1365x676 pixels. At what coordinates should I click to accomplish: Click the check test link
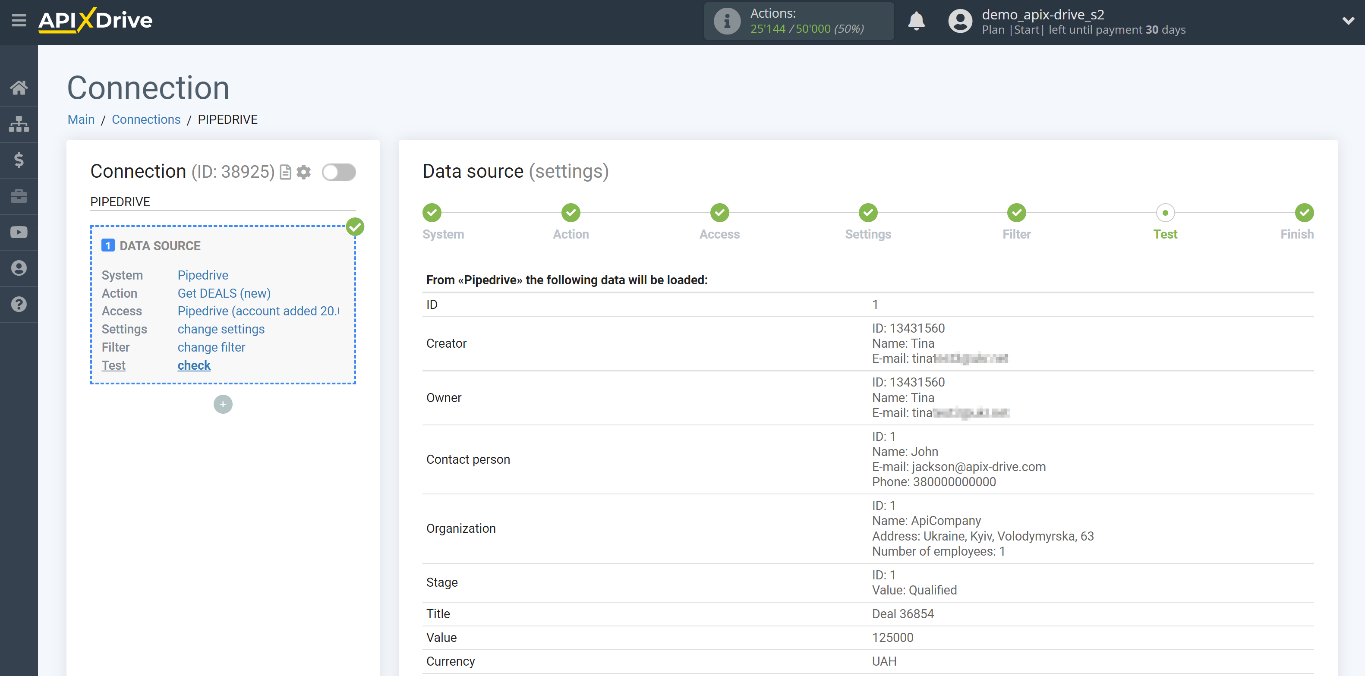[x=193, y=365]
